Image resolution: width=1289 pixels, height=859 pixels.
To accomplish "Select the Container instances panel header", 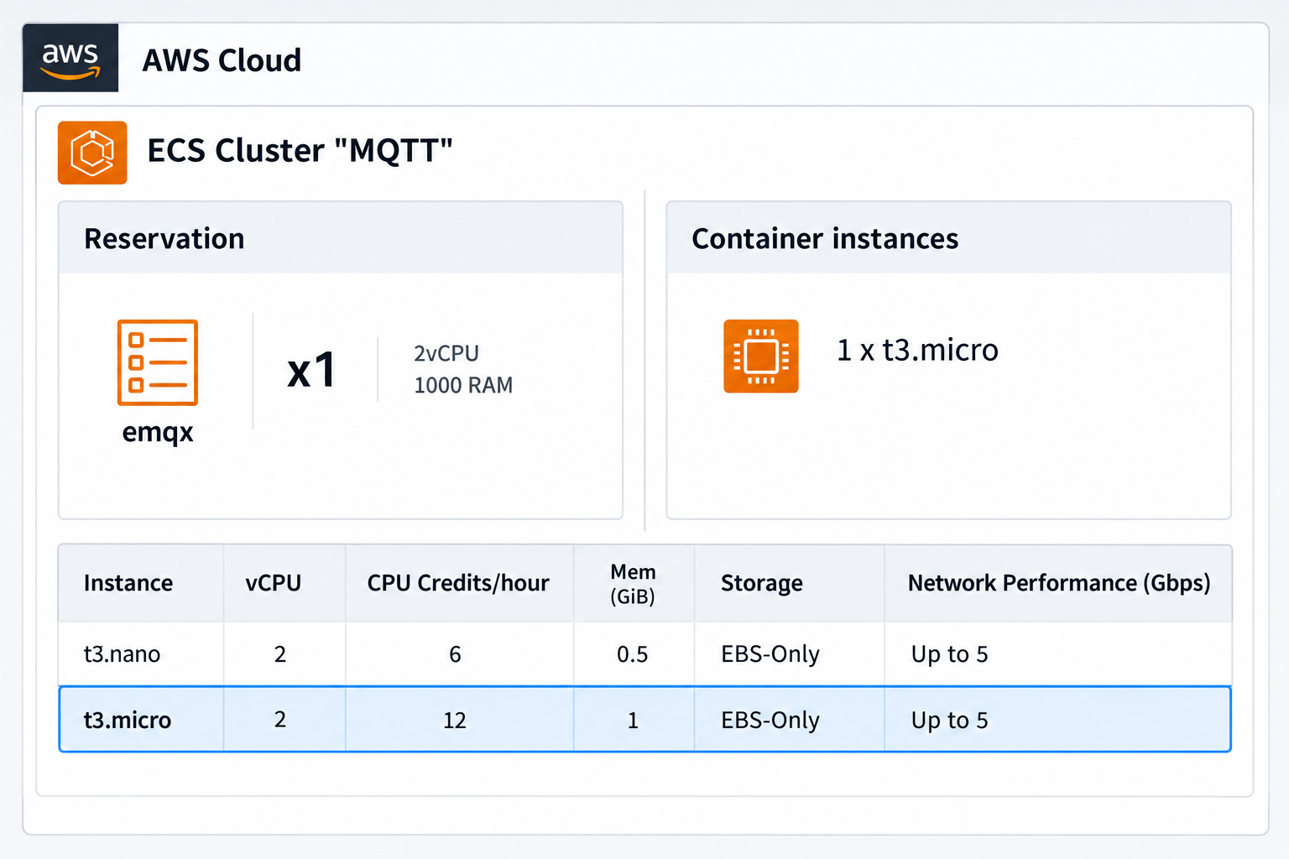I will pos(948,238).
